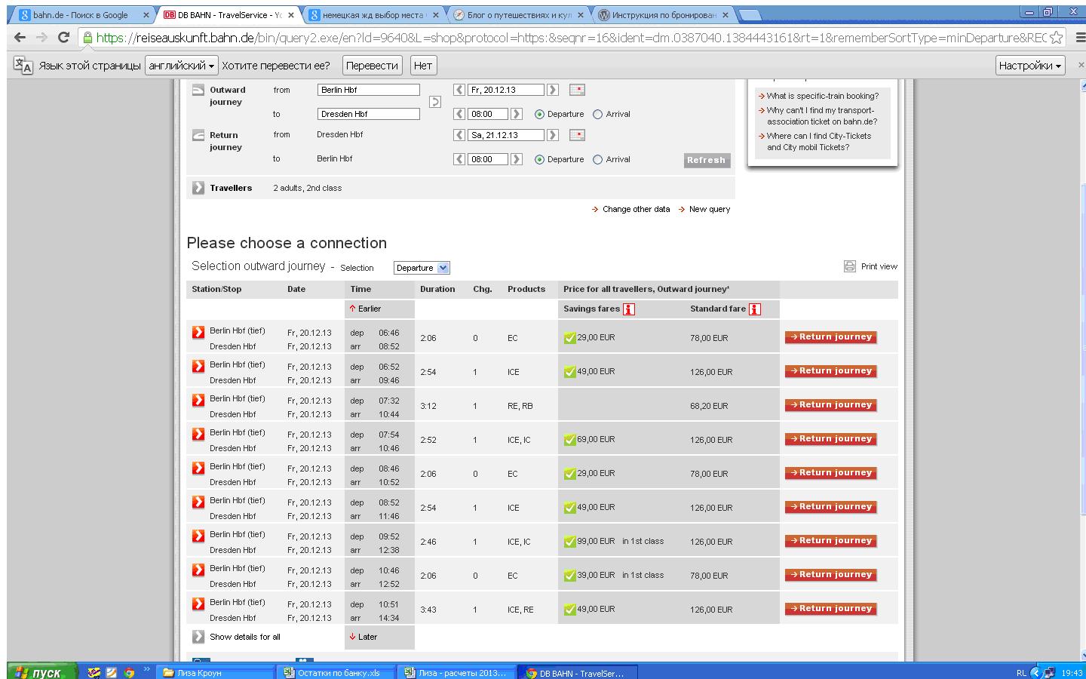Open the Departure selection dropdown
The width and height of the screenshot is (1086, 679).
pos(422,268)
